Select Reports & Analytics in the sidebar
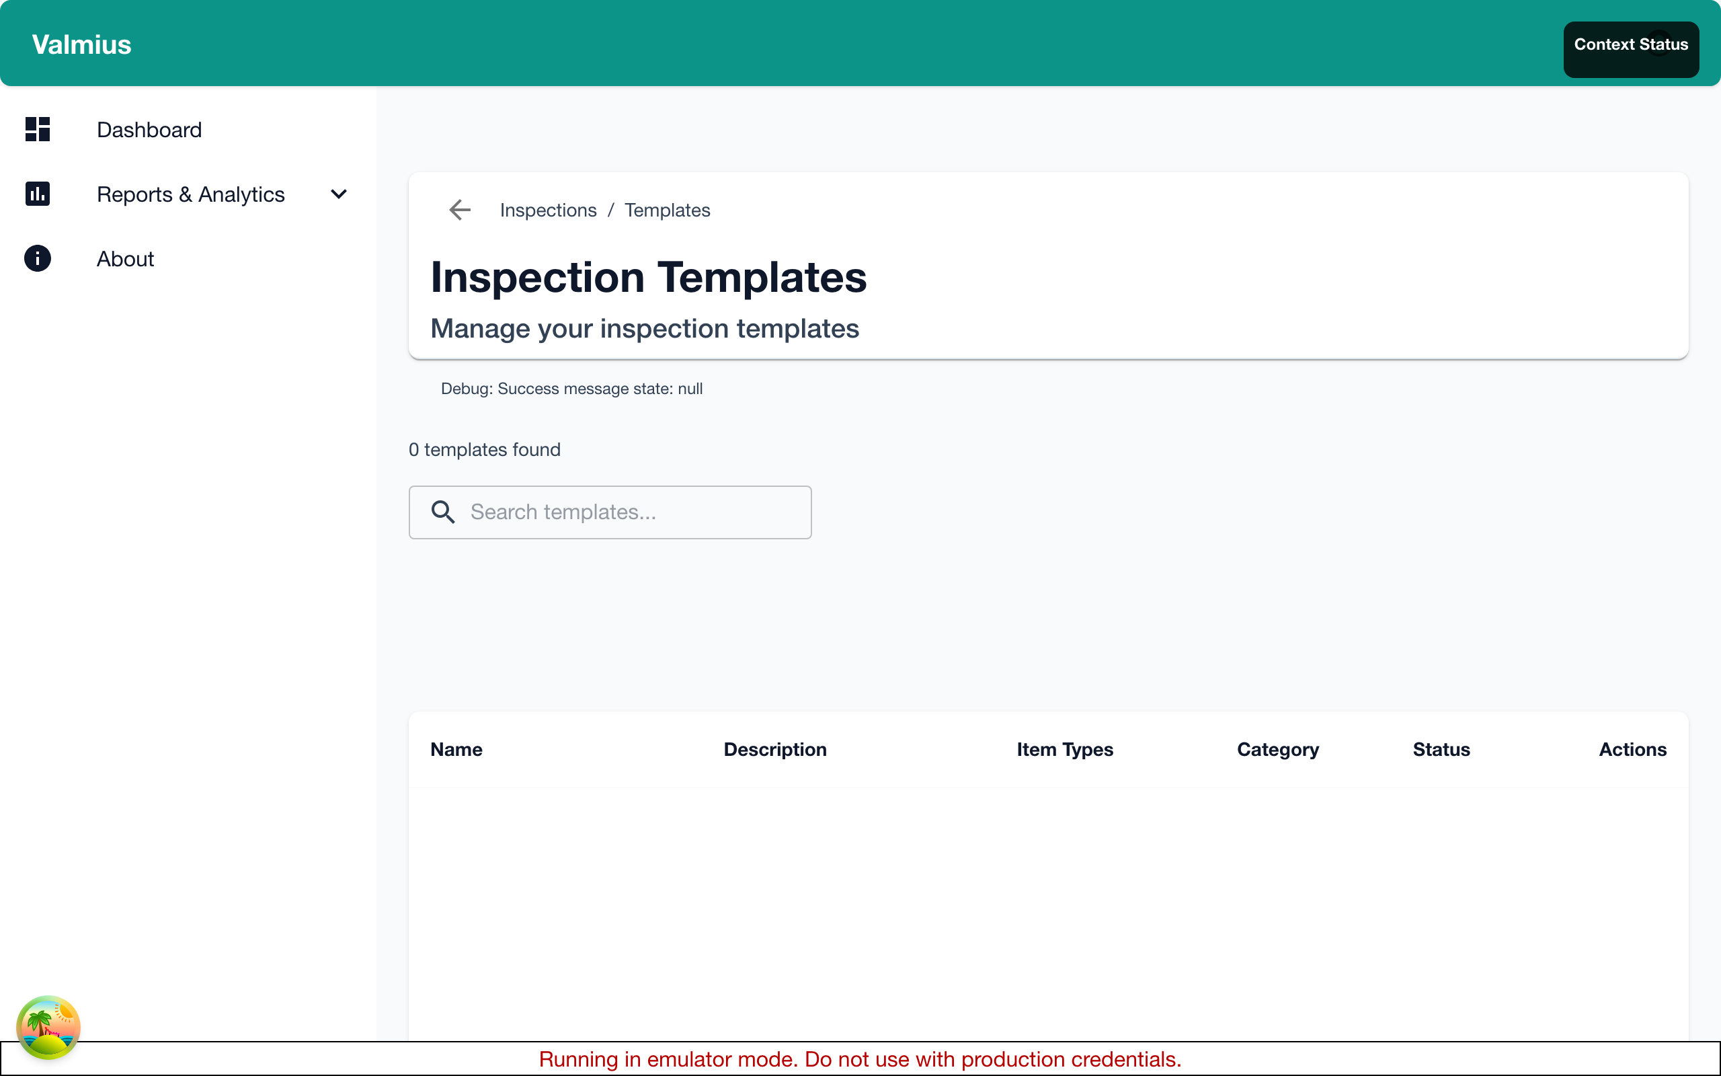Screen dimensions: 1721x1076 click(x=191, y=194)
